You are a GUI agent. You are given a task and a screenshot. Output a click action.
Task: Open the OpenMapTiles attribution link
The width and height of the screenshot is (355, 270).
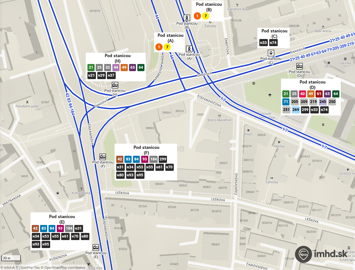(29, 268)
